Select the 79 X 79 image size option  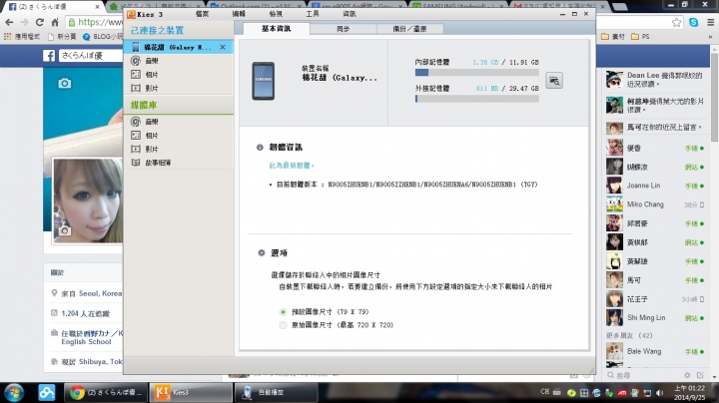283,312
